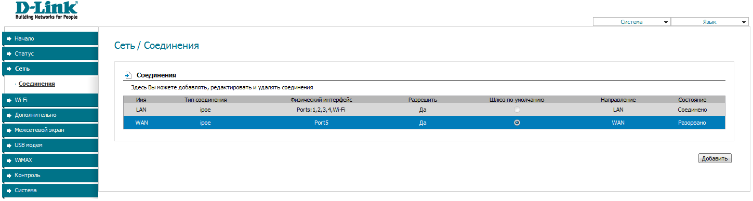Click the arrow icon beside Межсетевой экран

(9, 130)
